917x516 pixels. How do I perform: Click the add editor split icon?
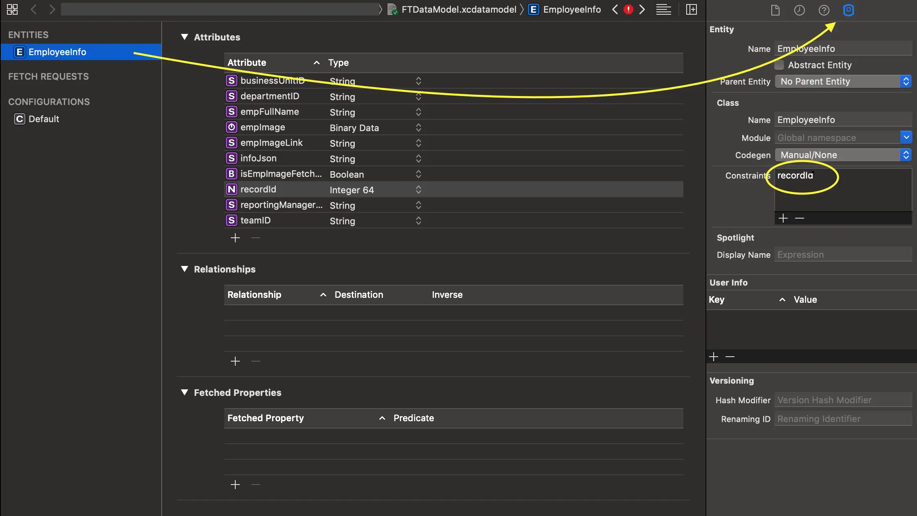(691, 9)
